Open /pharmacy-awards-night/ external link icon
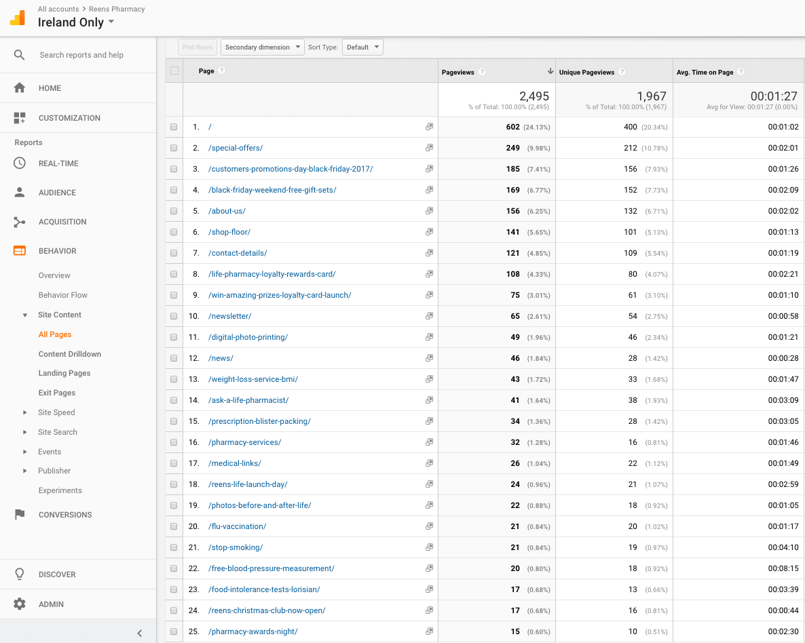 click(429, 631)
